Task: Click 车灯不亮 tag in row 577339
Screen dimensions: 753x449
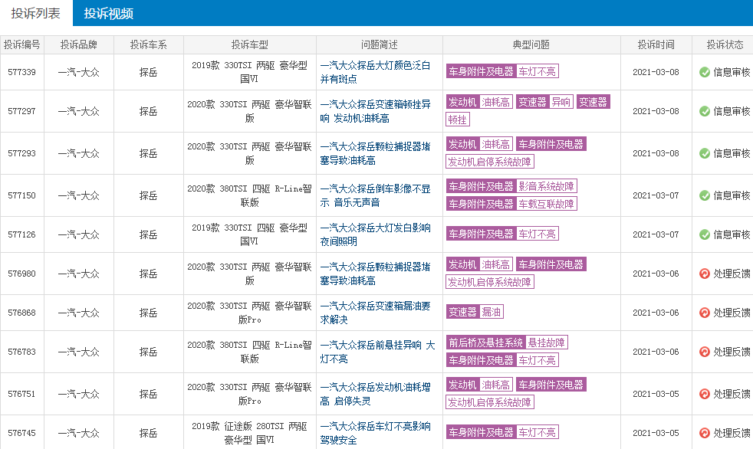Action: 537,71
